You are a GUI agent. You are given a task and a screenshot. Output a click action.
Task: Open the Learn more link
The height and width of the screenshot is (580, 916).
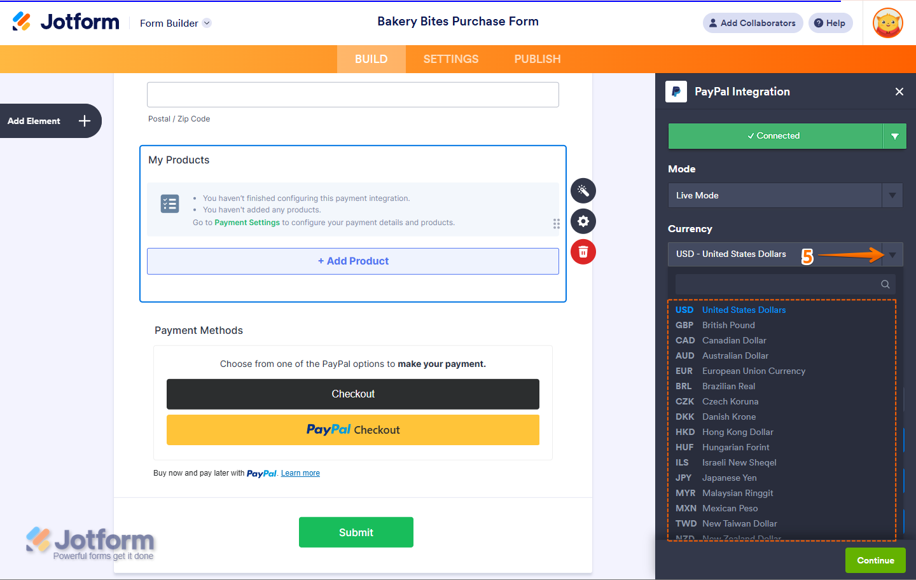(300, 473)
